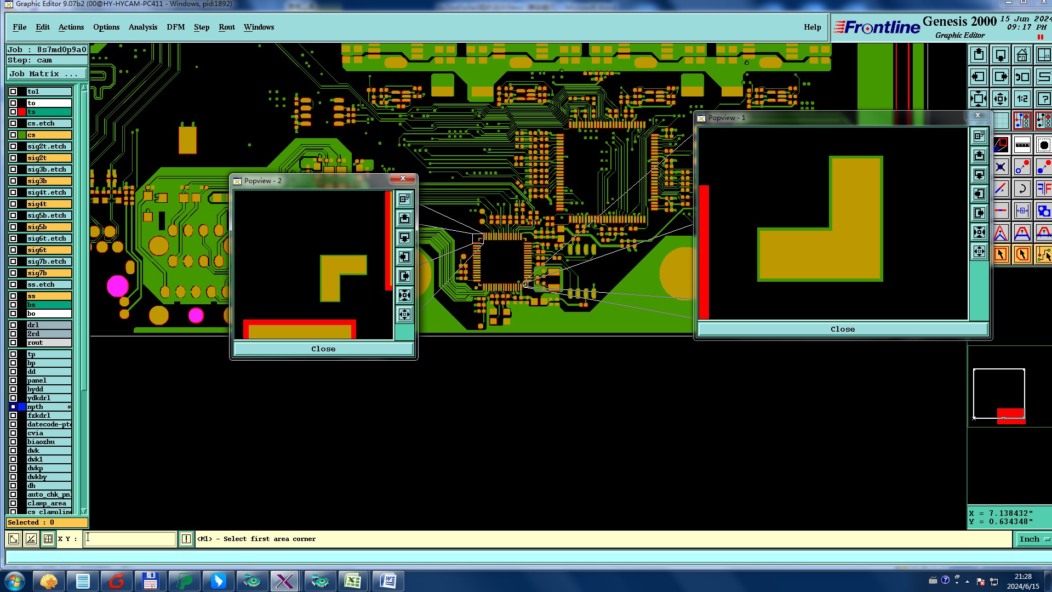Open the Analysis menu

(142, 27)
